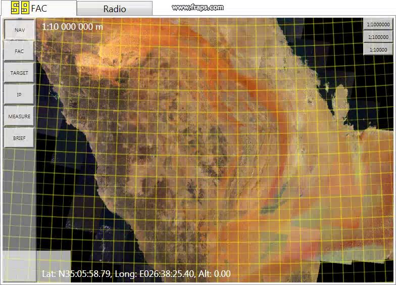Set map scale to 1:10000

pyautogui.click(x=378, y=50)
